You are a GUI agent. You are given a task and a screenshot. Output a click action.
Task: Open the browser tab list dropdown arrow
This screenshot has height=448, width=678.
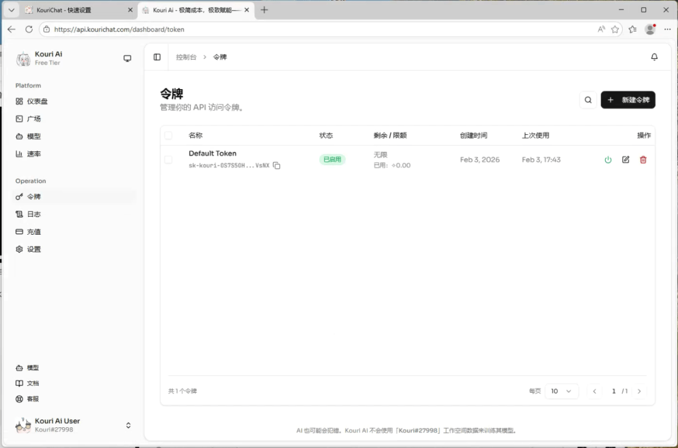[x=11, y=10]
